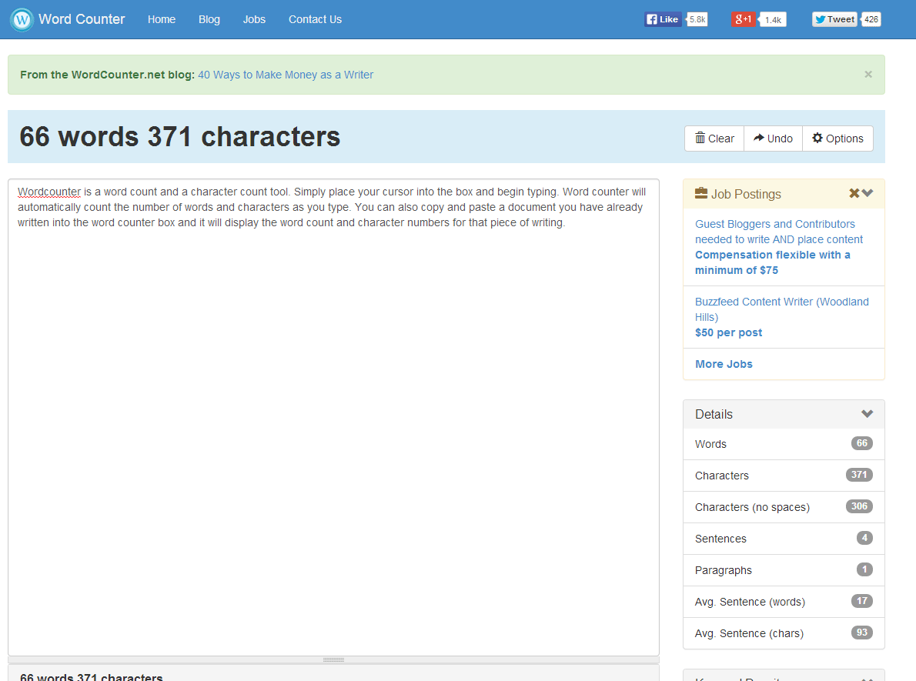Click the text area resize handle
This screenshot has width=916, height=681.
(x=333, y=659)
